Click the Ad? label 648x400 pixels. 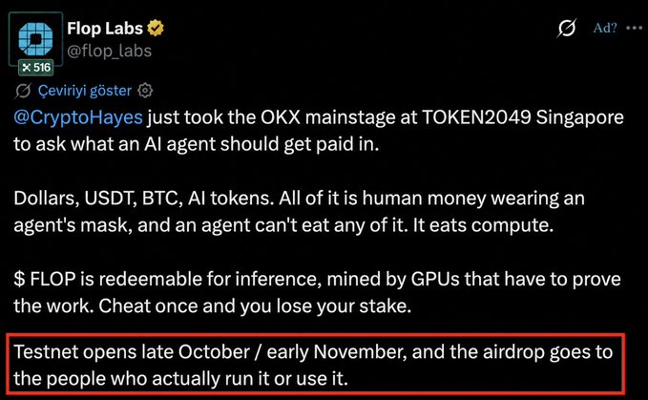click(x=605, y=28)
